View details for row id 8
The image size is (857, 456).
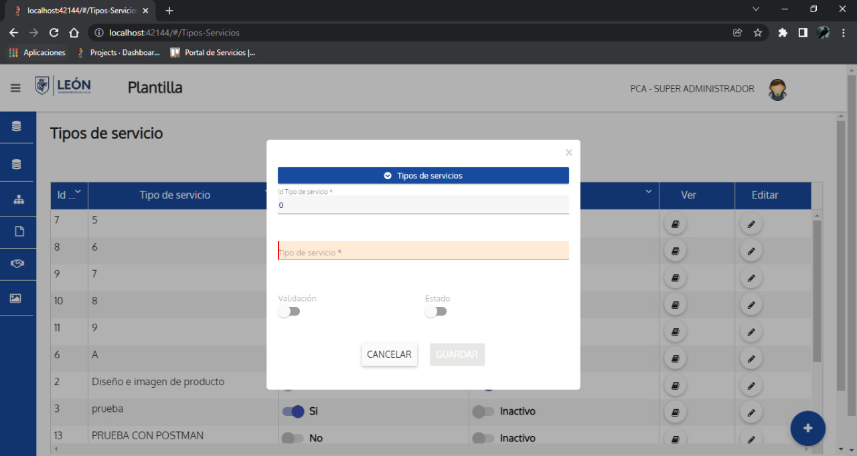coord(675,251)
